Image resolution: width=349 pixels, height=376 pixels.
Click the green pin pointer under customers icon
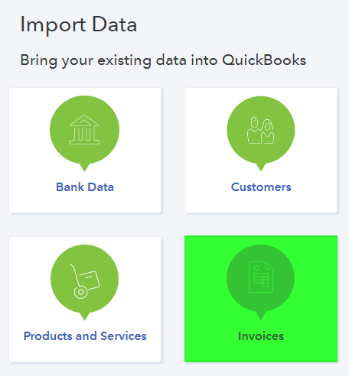pos(261,167)
